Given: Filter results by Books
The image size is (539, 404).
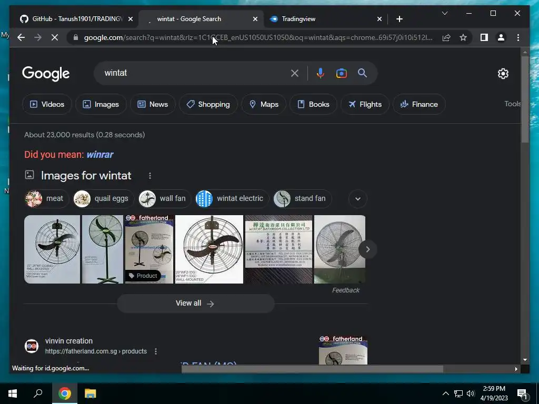Looking at the screenshot, I should click(313, 104).
